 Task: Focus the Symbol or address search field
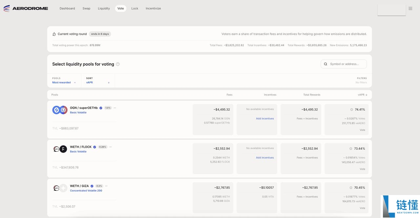click(346, 64)
